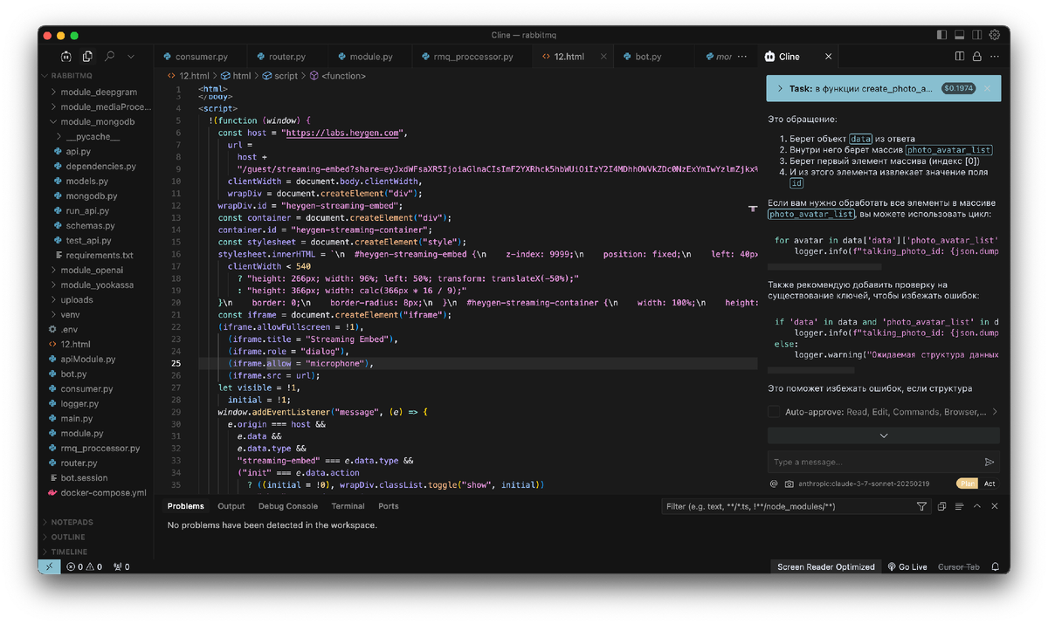The width and height of the screenshot is (1048, 624).
Task: Split the editor right
Action: tap(959, 56)
